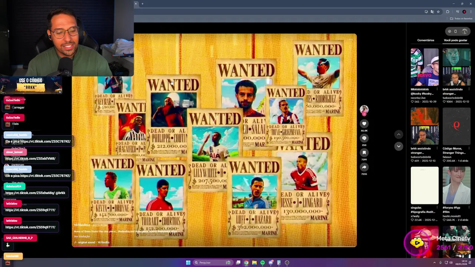Open the heelin.movie81 author link
475x267 pixels.
[452, 216]
